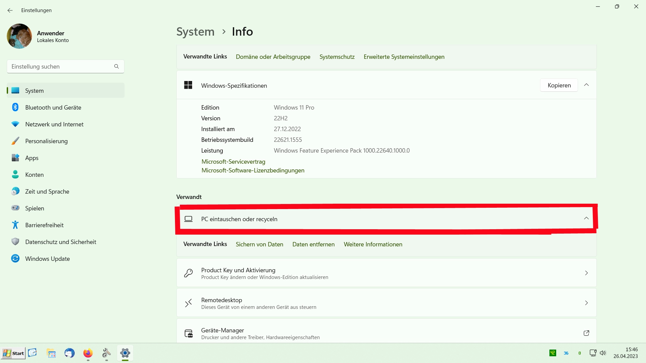Image resolution: width=646 pixels, height=363 pixels.
Task: Open the tools app taskbar icon
Action: [x=106, y=353]
